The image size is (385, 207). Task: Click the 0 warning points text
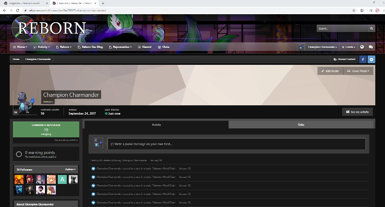coord(40,152)
